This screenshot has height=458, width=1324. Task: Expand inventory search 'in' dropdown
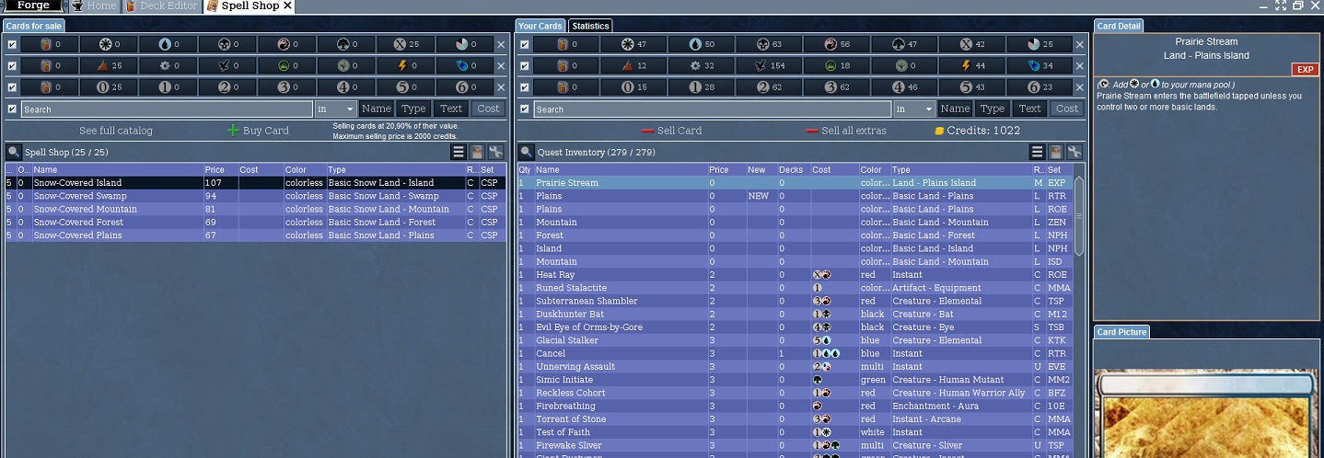pyautogui.click(x=913, y=109)
